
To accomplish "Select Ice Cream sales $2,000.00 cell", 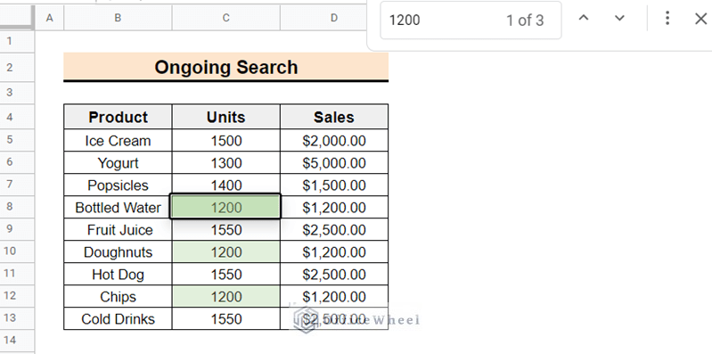I will tap(334, 140).
